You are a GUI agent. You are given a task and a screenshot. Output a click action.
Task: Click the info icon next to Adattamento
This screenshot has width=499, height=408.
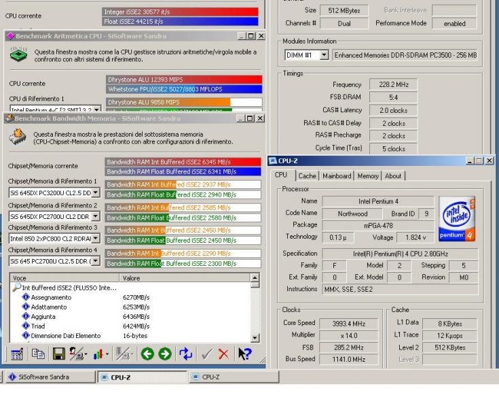(x=26, y=307)
